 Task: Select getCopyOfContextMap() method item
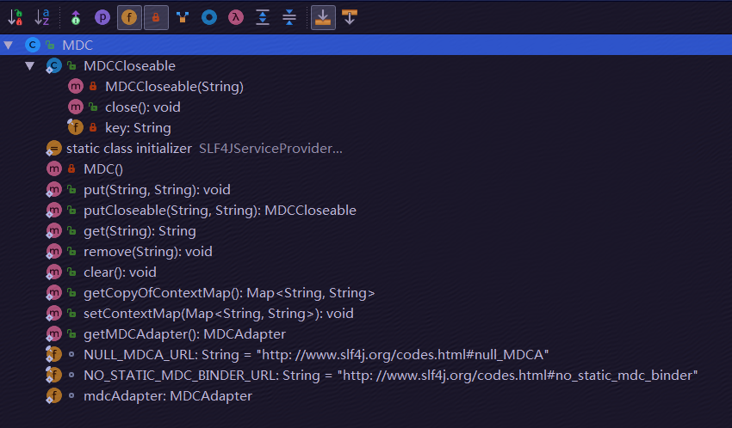pyautogui.click(x=229, y=293)
